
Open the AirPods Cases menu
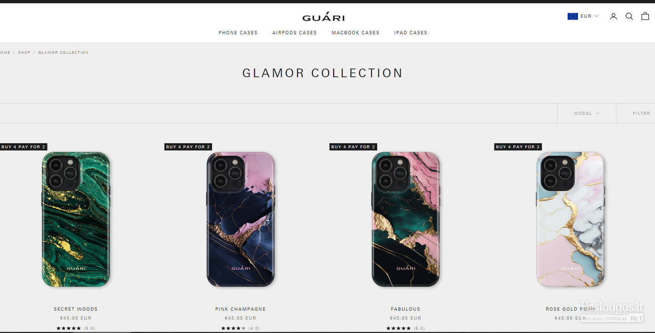[294, 33]
